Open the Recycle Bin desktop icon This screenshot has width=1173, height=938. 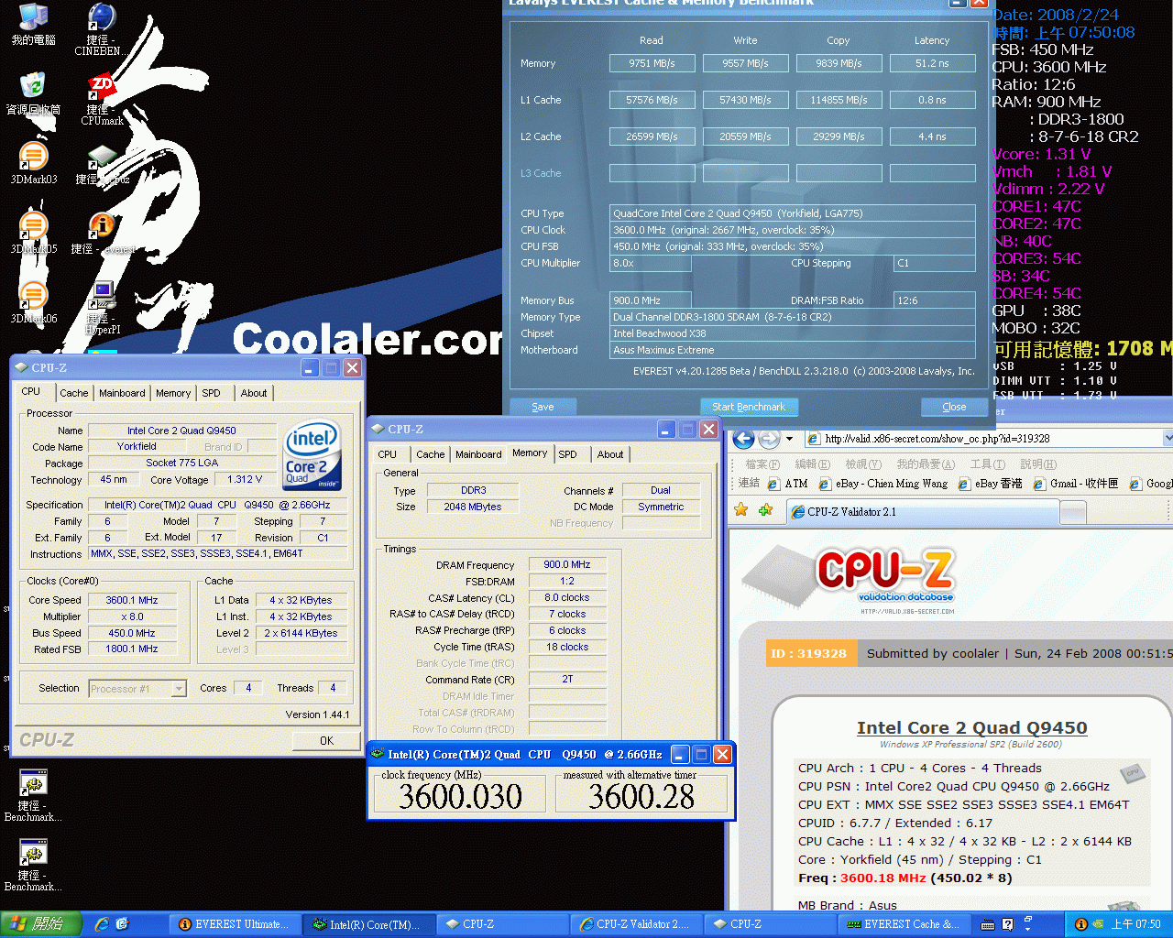(33, 93)
